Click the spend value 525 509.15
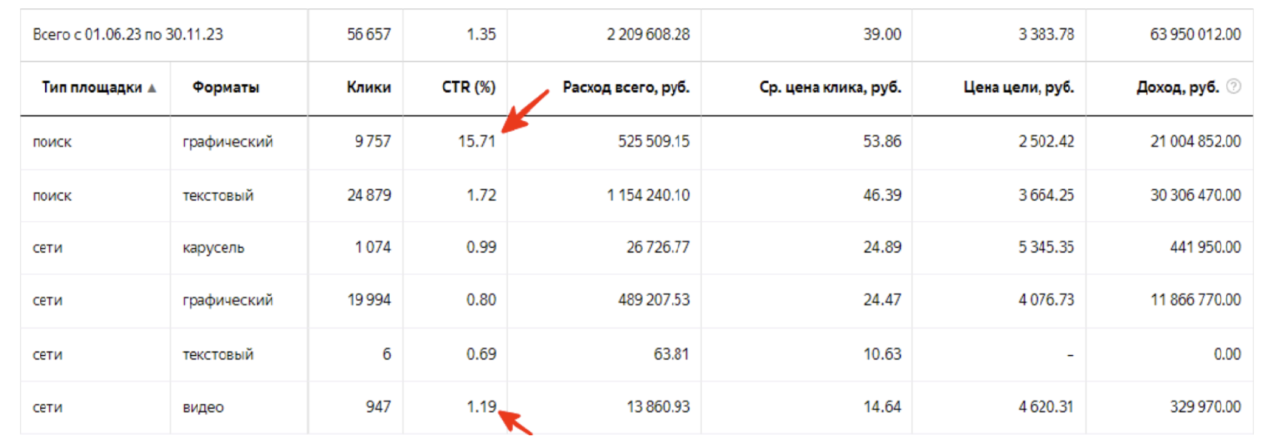Viewport: 1266px width, 442px height. coord(654,141)
